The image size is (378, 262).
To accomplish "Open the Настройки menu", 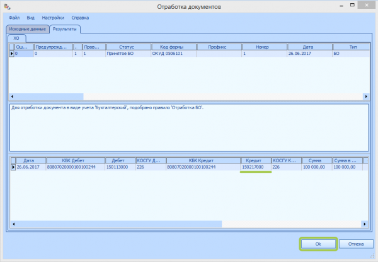I will 53,18.
